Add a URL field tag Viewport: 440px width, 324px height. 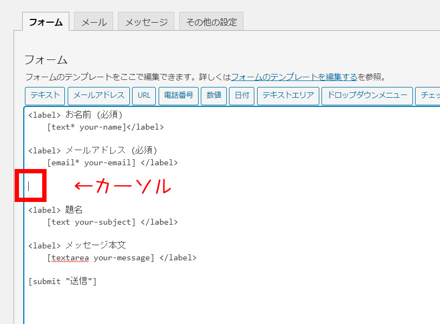(144, 96)
